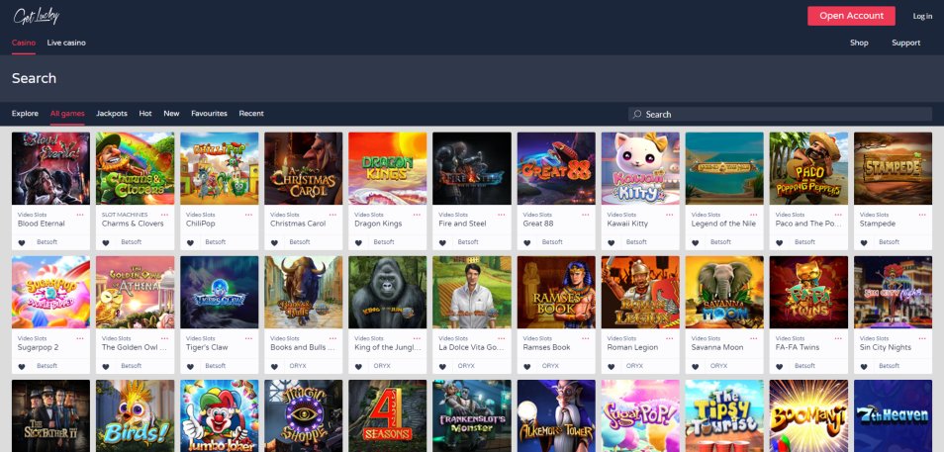
Task: Open the options dots for Stampede
Action: tap(922, 215)
